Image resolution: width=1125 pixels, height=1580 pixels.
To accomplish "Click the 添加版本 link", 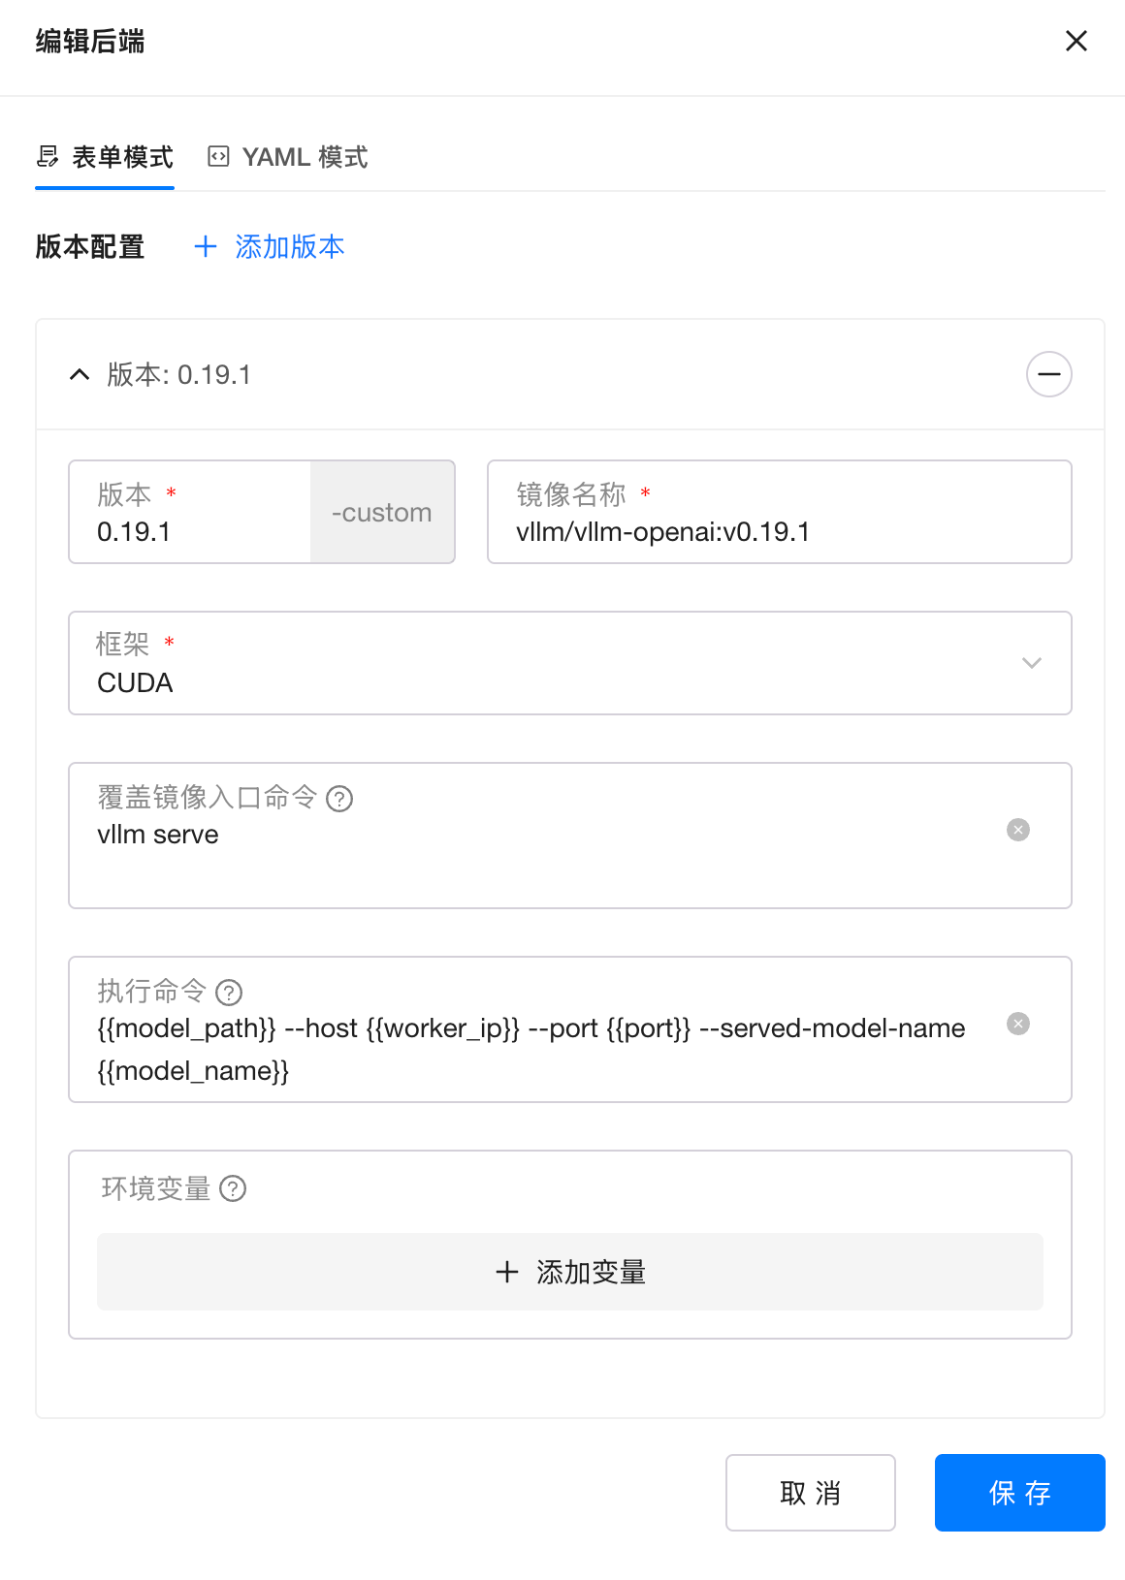I will (x=270, y=247).
